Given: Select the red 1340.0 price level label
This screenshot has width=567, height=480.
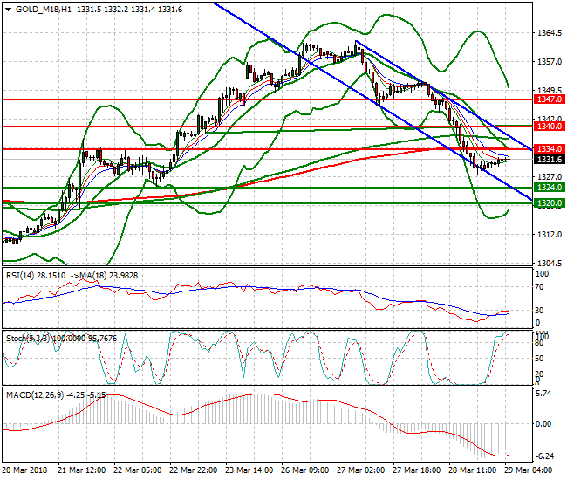Looking at the screenshot, I should tap(549, 127).
